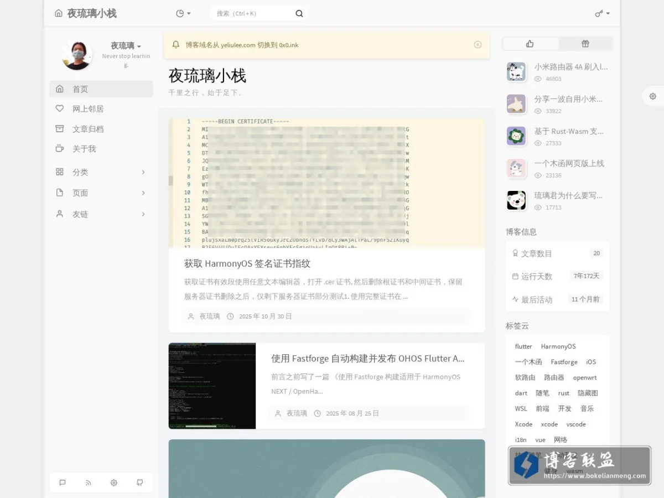The height and width of the screenshot is (498, 664).
Task: Expand the 夜琉璃 author name dropdown
Action: click(x=126, y=46)
